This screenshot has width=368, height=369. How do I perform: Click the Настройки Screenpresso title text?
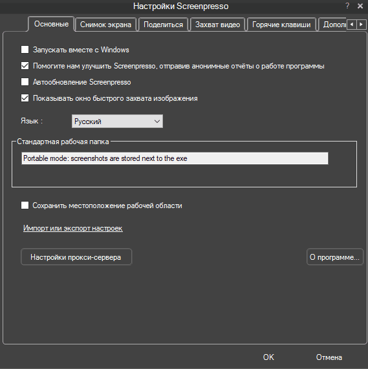point(181,6)
